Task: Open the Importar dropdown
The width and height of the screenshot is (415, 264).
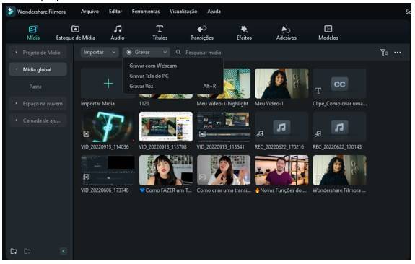Action: pos(100,52)
